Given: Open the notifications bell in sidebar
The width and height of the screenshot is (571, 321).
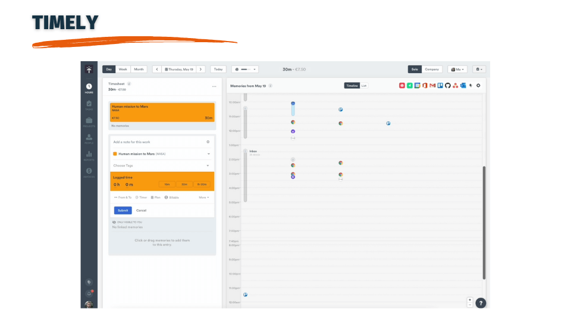Looking at the screenshot, I should pos(89,293).
